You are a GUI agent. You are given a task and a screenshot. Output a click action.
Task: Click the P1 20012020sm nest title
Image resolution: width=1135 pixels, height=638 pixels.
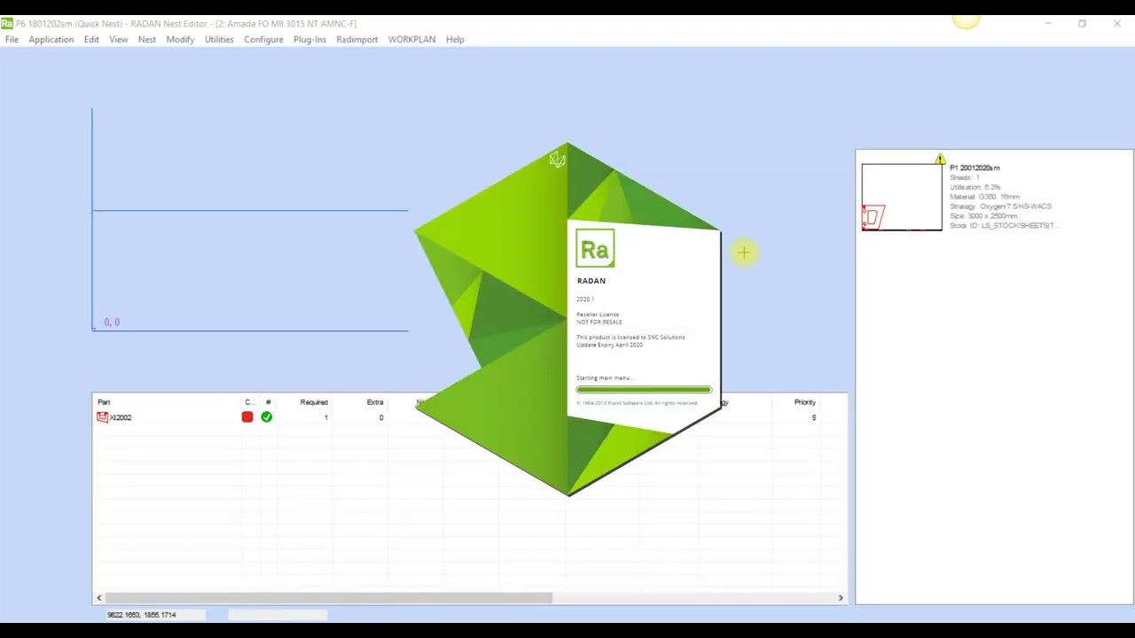point(975,167)
